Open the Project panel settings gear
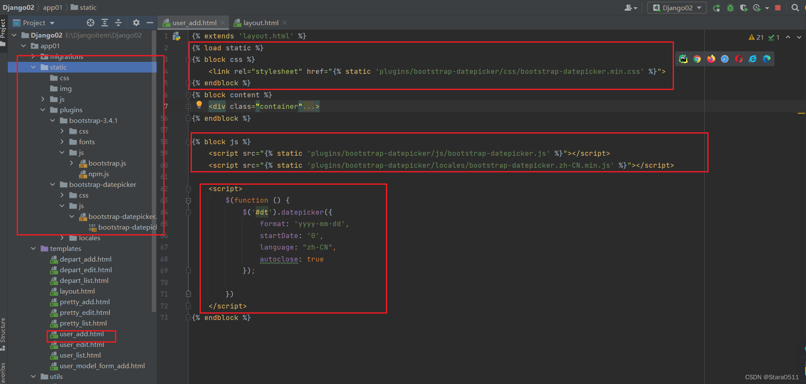Screen dimensions: 806x384 [136, 23]
